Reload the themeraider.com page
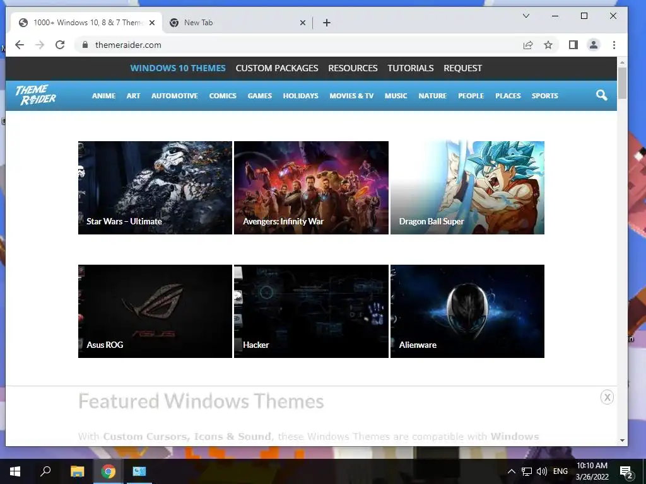This screenshot has width=646, height=484. [60, 45]
